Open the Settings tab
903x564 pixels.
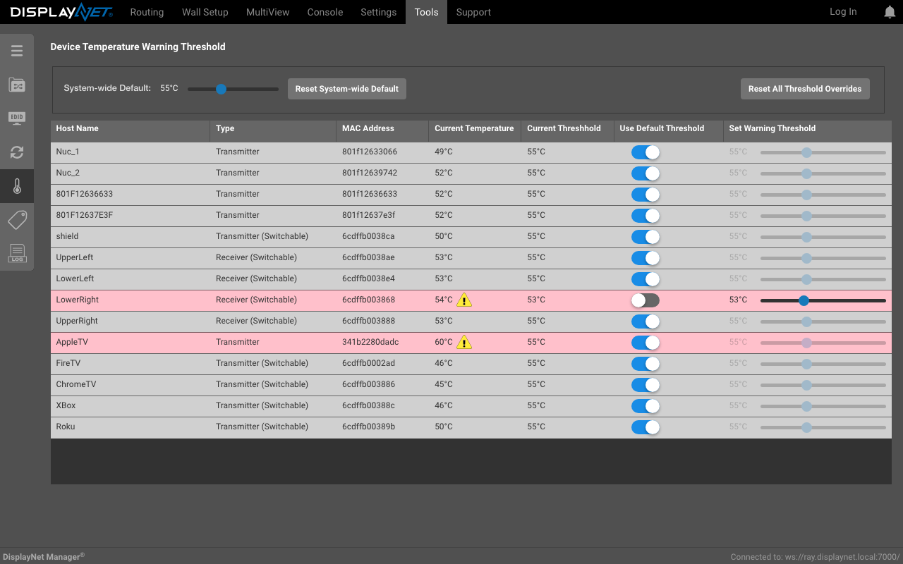coord(378,12)
